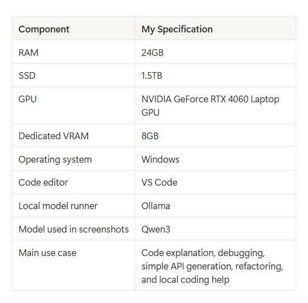This screenshot has height=303, width=308.
Task: Select the Model used in screenshots label
Action: pyautogui.click(x=73, y=229)
